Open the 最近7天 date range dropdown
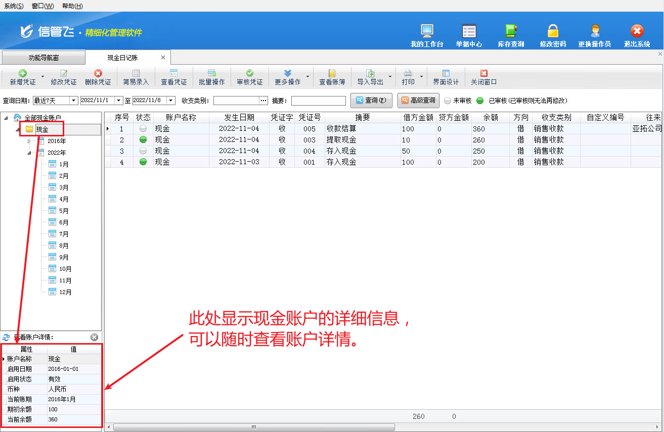 73,101
